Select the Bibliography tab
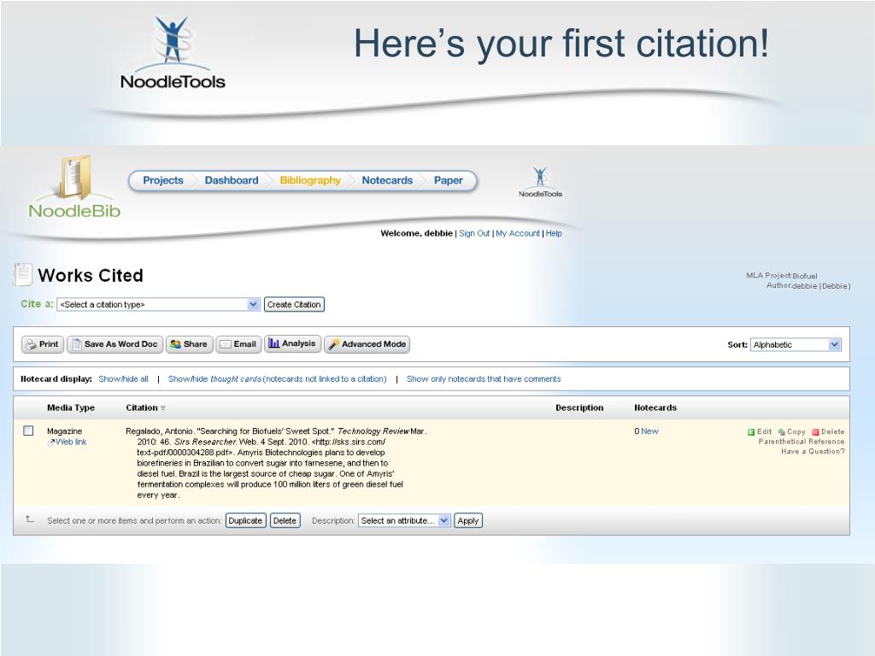Viewport: 875px width, 656px height. coord(310,180)
